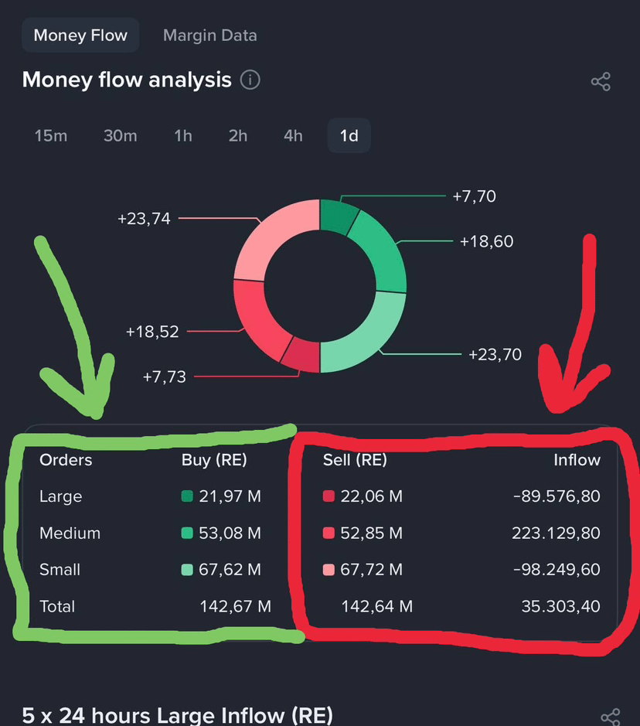Click the dark green Large buy legend square
640x726 pixels.
pos(187,496)
